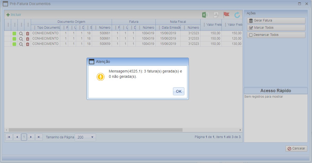The height and width of the screenshot is (163, 312).
Task: Click the horizontal scrollbar of the grid
Action: tap(96, 130)
